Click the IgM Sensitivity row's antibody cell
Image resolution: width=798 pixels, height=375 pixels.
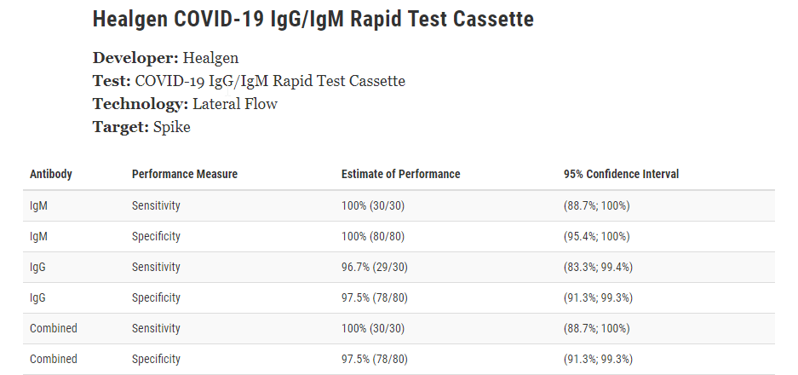(38, 206)
